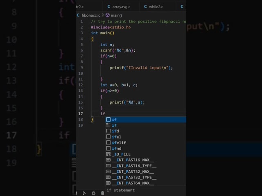Click the constant icon beside __INT_FAST64_MAX__
Viewport: 262px width, 196px height.
[108, 183]
